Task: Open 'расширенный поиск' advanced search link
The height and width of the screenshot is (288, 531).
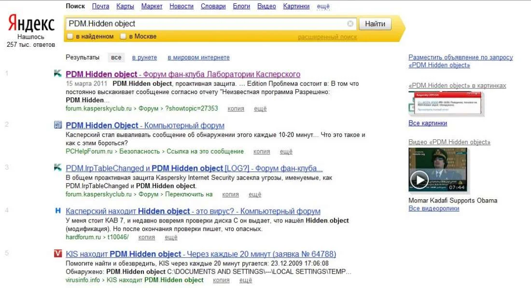Action: point(327,37)
